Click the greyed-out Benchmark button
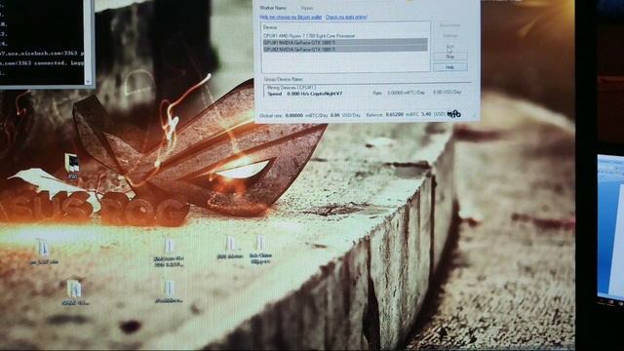624x351 pixels. coord(450,25)
